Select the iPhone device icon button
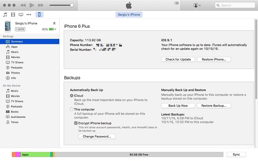Screen dimensions: 258x161 click(39, 15)
